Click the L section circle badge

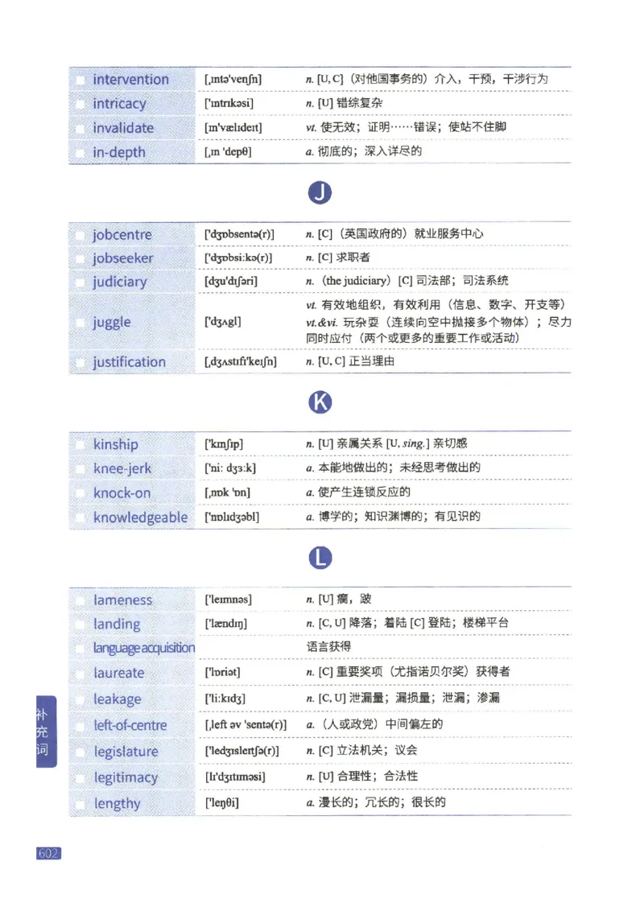point(320,557)
